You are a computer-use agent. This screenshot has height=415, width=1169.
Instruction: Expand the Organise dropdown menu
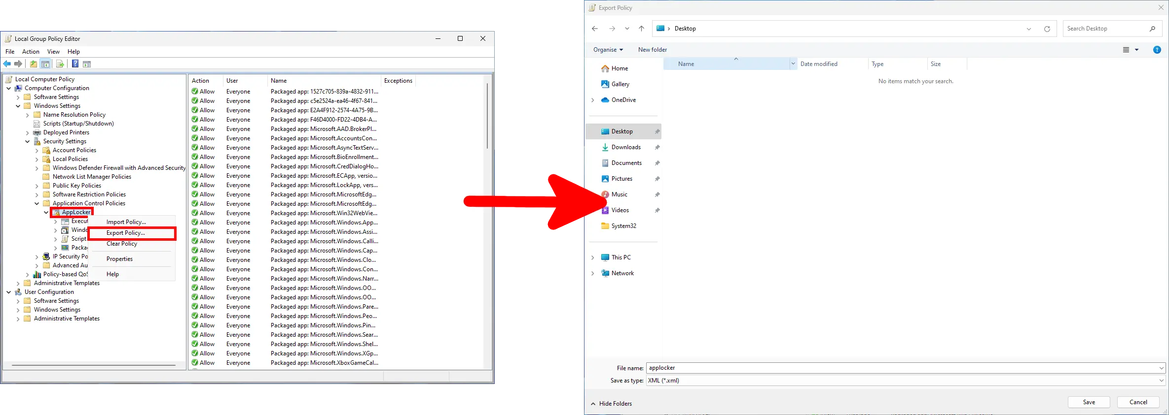pyautogui.click(x=608, y=50)
